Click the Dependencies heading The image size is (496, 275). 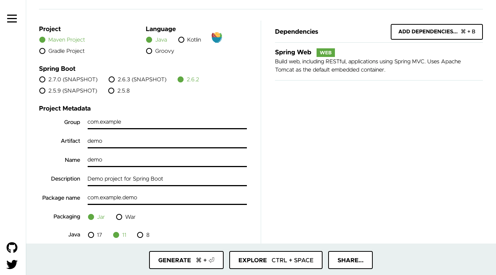296,32
